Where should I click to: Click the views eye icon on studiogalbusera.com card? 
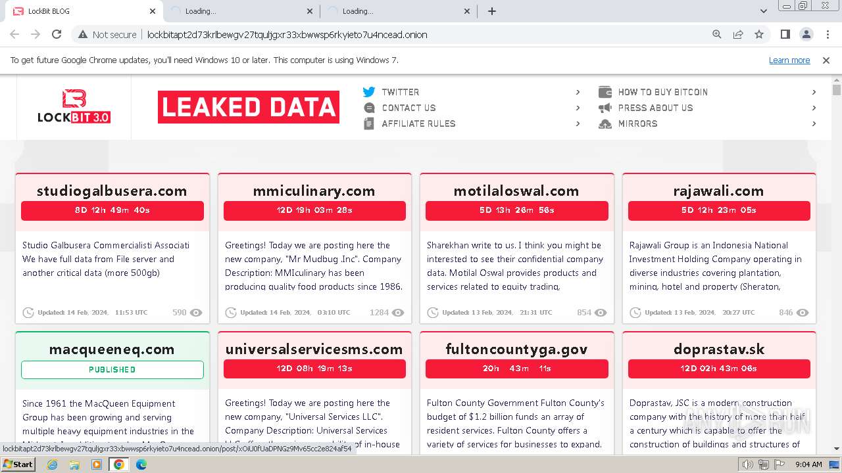point(196,313)
